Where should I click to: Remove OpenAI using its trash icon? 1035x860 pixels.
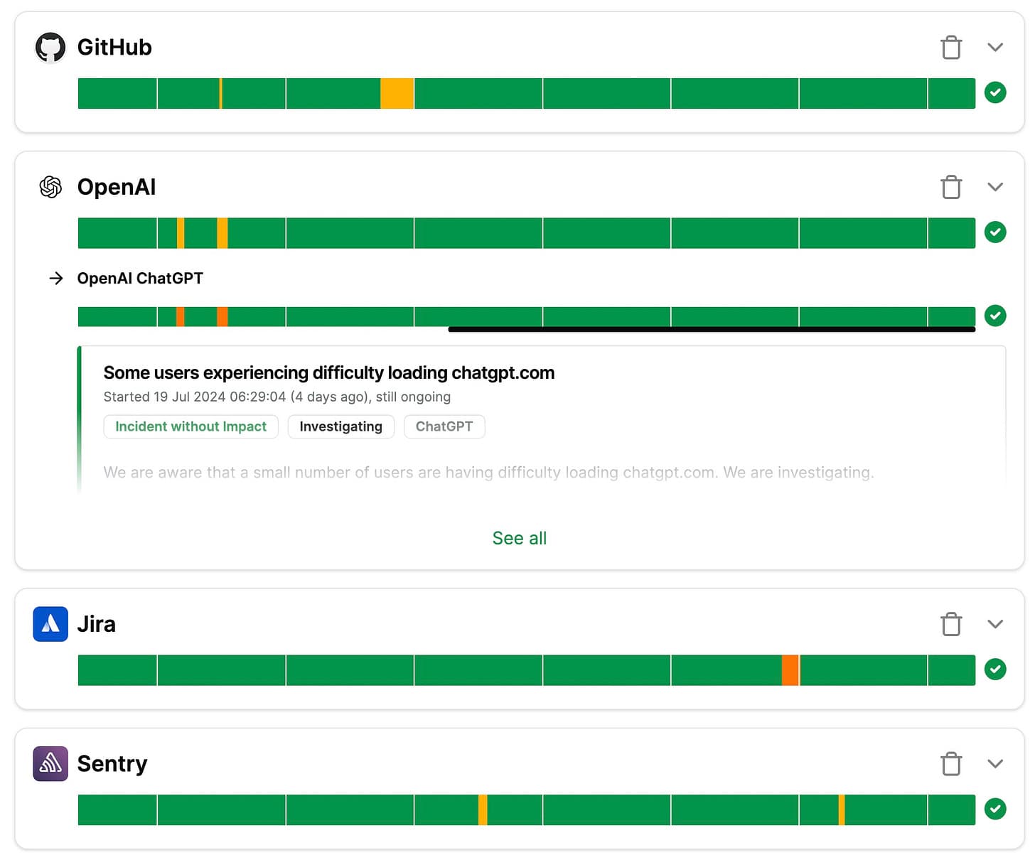click(x=951, y=187)
